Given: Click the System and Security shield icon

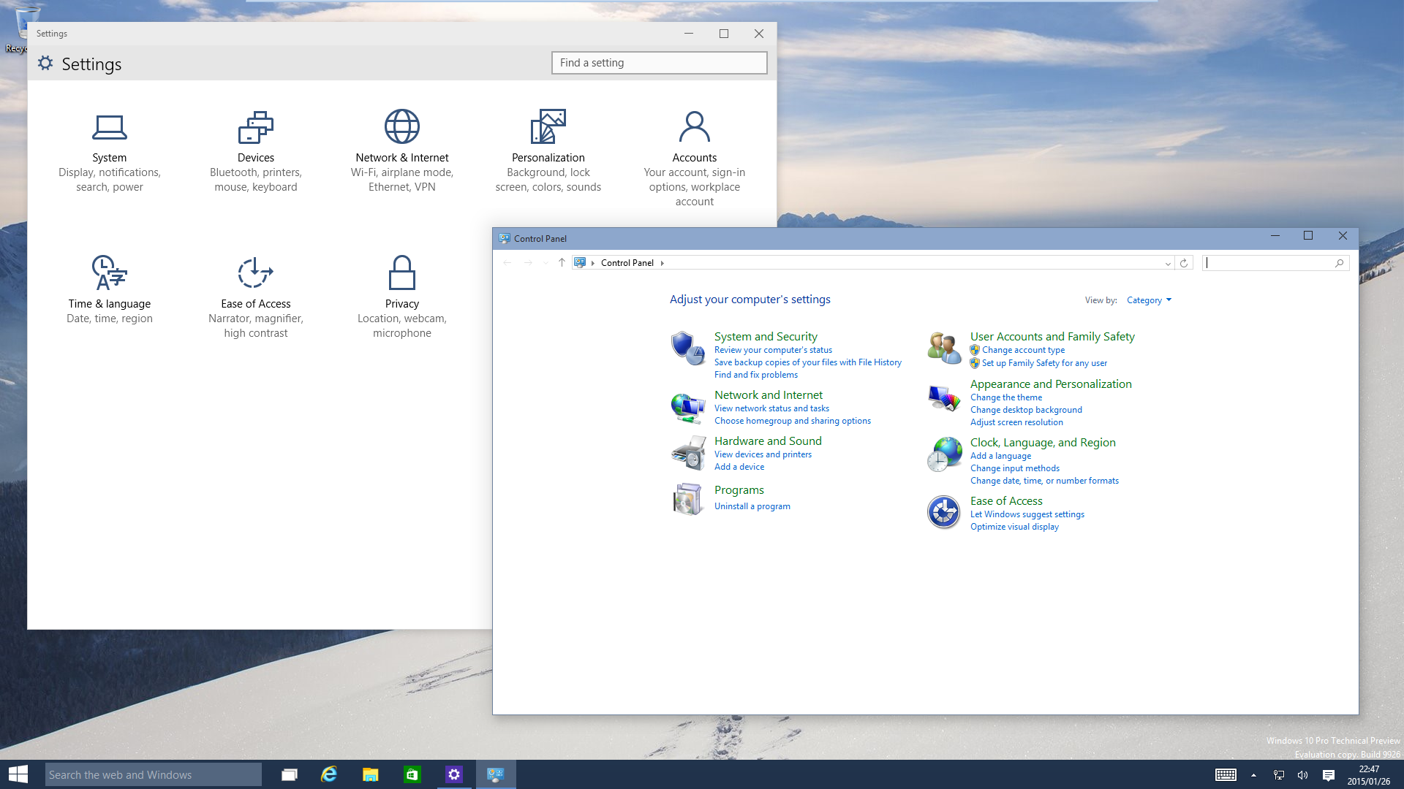Looking at the screenshot, I should [687, 348].
